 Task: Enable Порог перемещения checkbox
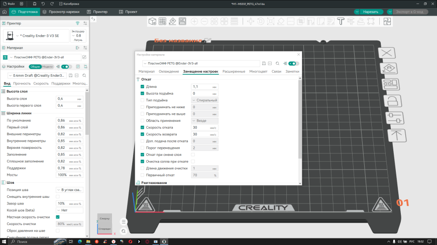tap(143, 148)
